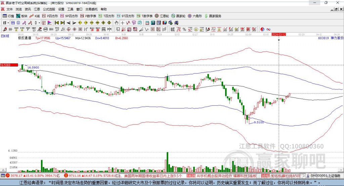Viewport: 344px width, 186px height.
Task: Click the last yellow diamond arrow icon
Action: [109, 23]
